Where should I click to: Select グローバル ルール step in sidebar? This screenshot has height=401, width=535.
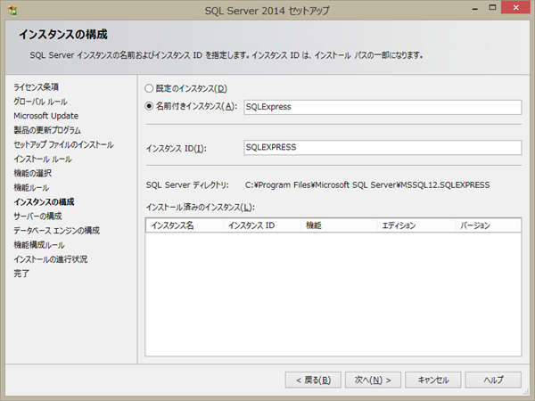pyautogui.click(x=40, y=102)
